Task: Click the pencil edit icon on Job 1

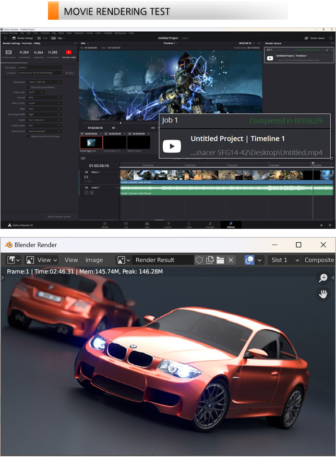Action: click(326, 50)
